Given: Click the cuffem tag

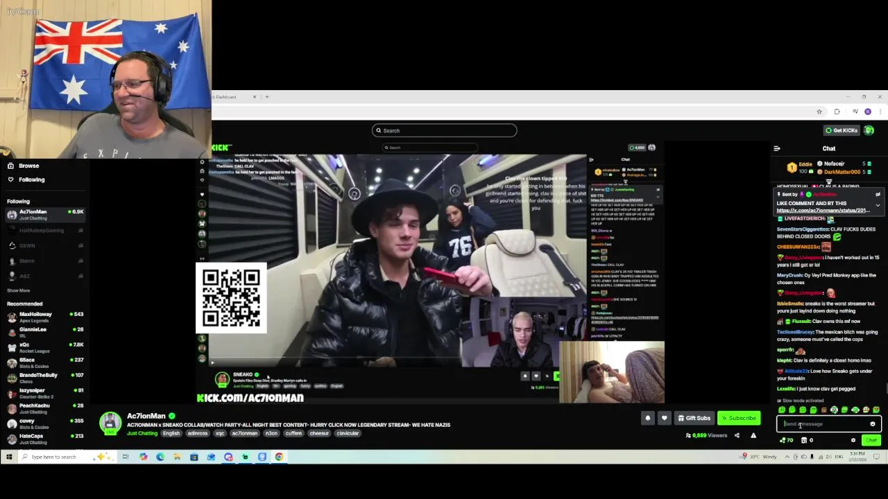Looking at the screenshot, I should (293, 433).
